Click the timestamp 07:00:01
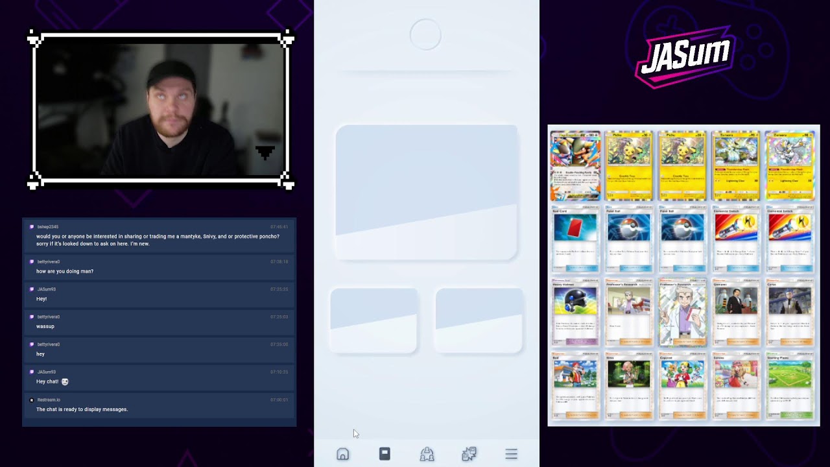 [x=279, y=400]
